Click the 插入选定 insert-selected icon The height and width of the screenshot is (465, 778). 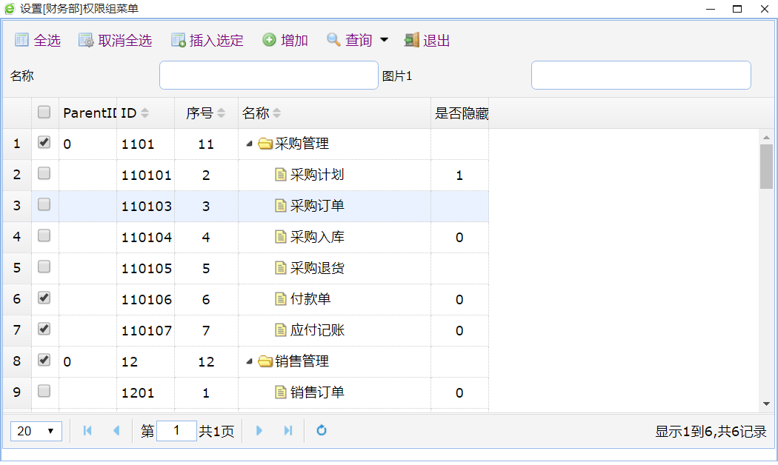click(x=178, y=40)
